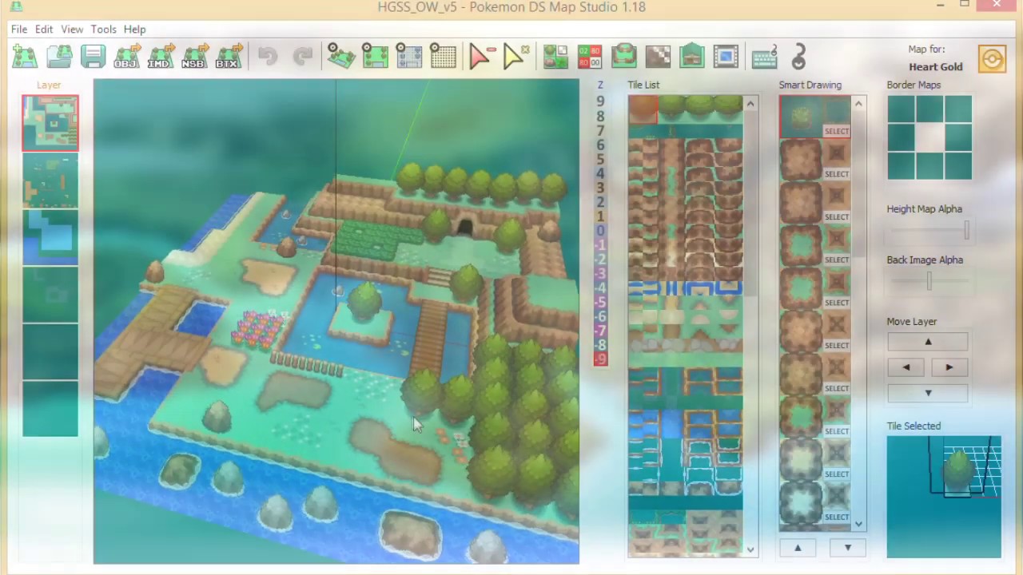This screenshot has height=575, width=1023.
Task: Adjust the Back Image Alpha slider
Action: 928,281
